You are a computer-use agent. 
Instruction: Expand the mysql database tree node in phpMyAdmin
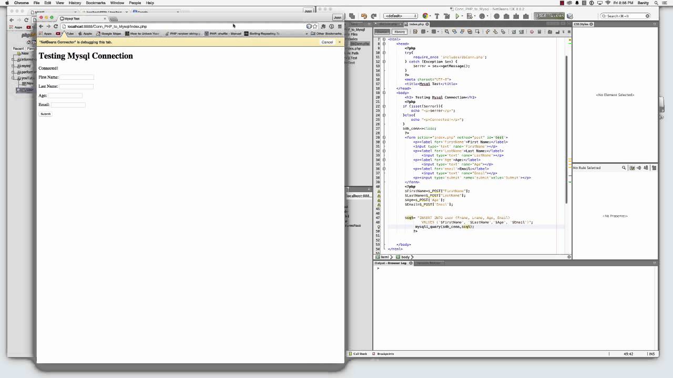coord(13,66)
